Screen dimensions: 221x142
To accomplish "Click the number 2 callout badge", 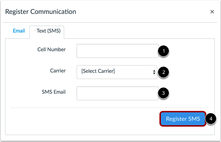I will [x=163, y=72].
